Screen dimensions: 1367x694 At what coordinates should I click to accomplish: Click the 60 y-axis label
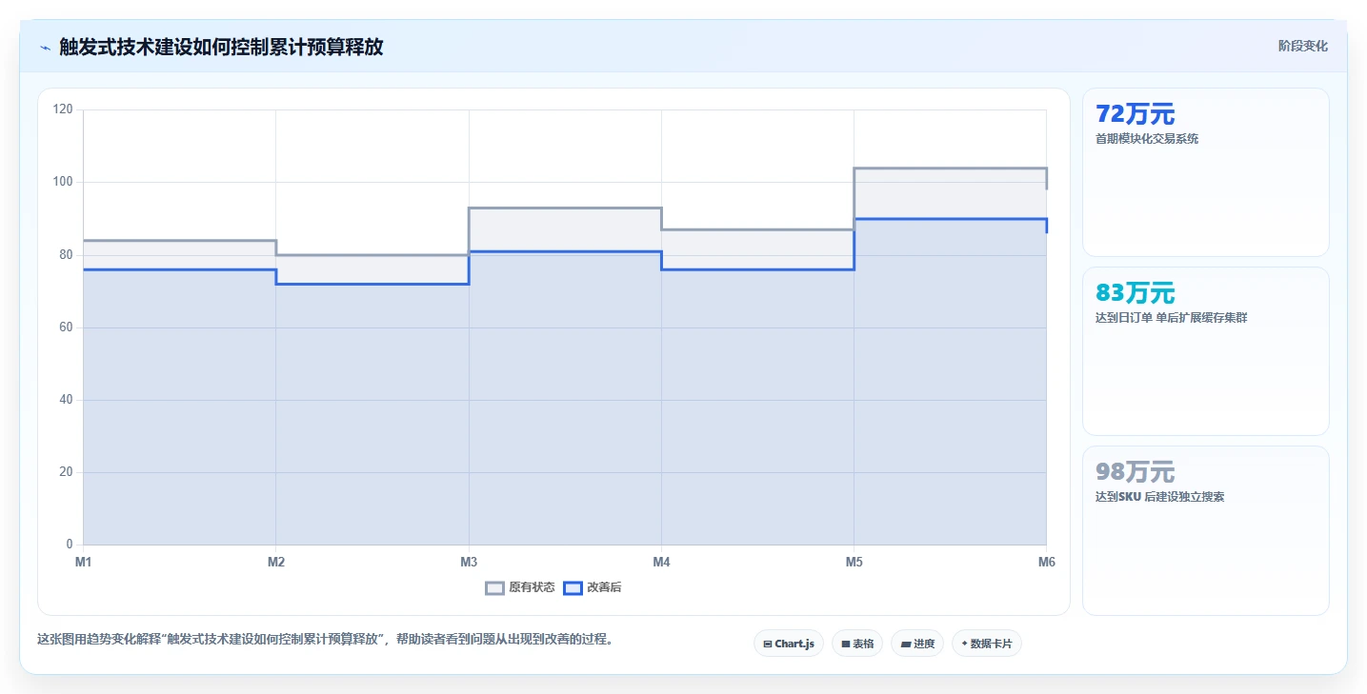point(66,327)
